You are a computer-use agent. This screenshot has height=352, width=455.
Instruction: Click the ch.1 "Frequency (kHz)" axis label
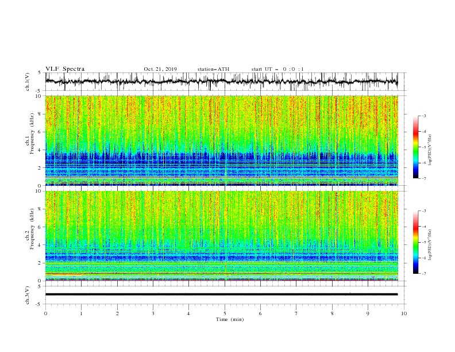[x=32, y=133]
